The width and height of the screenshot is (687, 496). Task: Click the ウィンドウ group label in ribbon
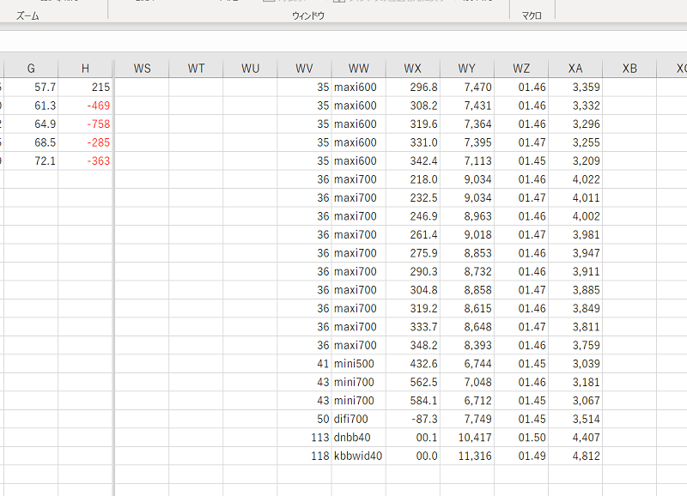tap(308, 15)
